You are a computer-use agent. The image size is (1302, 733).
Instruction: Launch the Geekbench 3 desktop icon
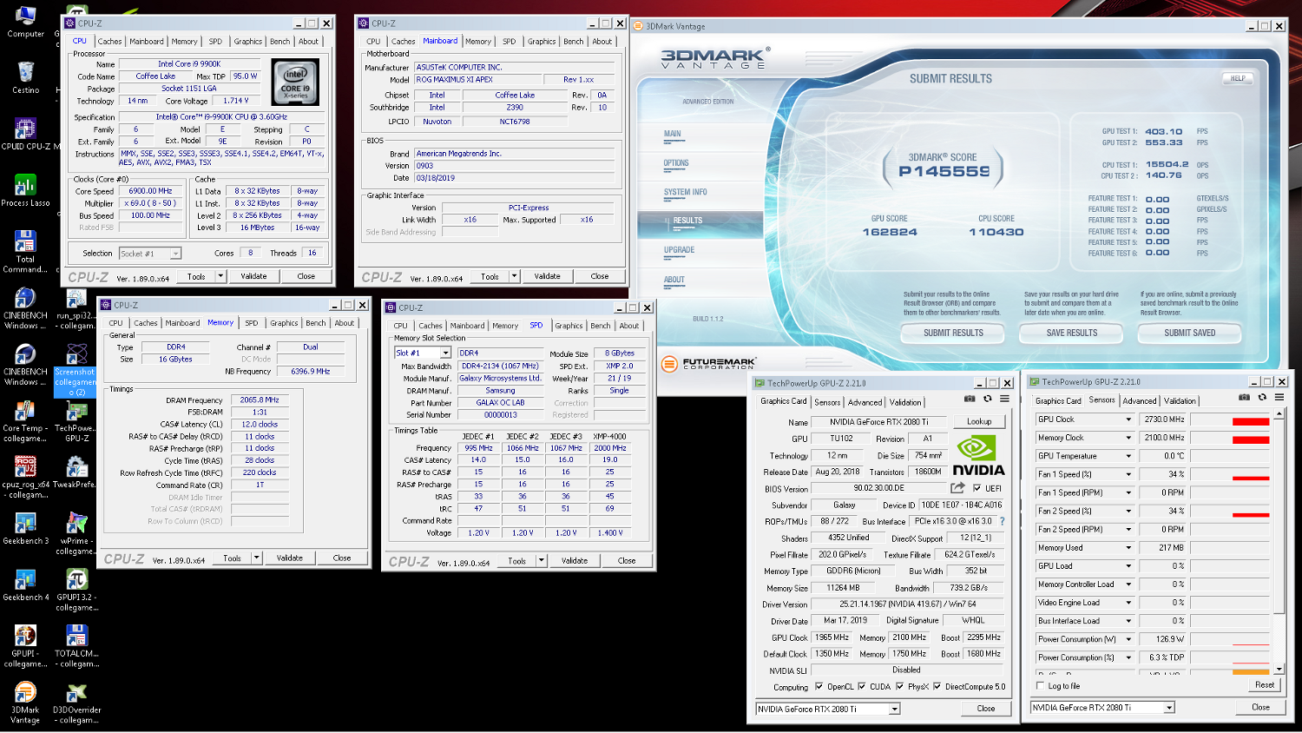point(25,529)
